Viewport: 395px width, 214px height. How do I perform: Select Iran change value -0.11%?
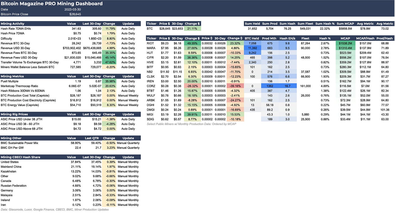coord(109,205)
